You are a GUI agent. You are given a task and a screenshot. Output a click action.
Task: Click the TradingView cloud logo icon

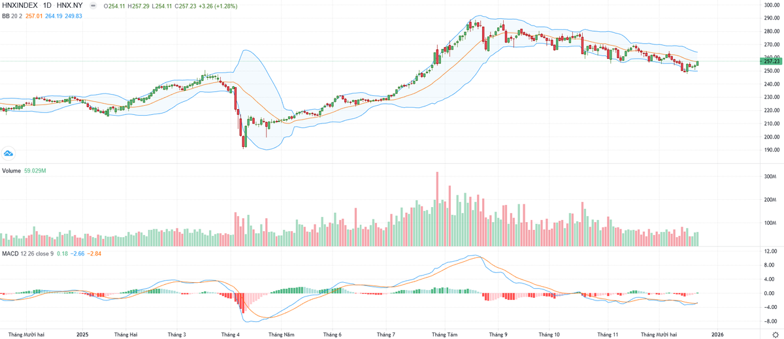(x=9, y=153)
